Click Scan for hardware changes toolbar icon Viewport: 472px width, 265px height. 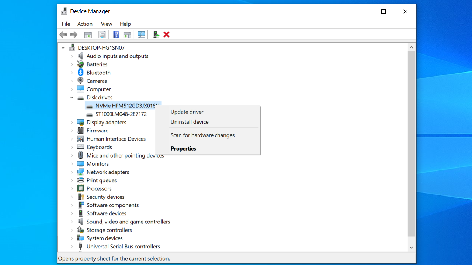pos(142,35)
